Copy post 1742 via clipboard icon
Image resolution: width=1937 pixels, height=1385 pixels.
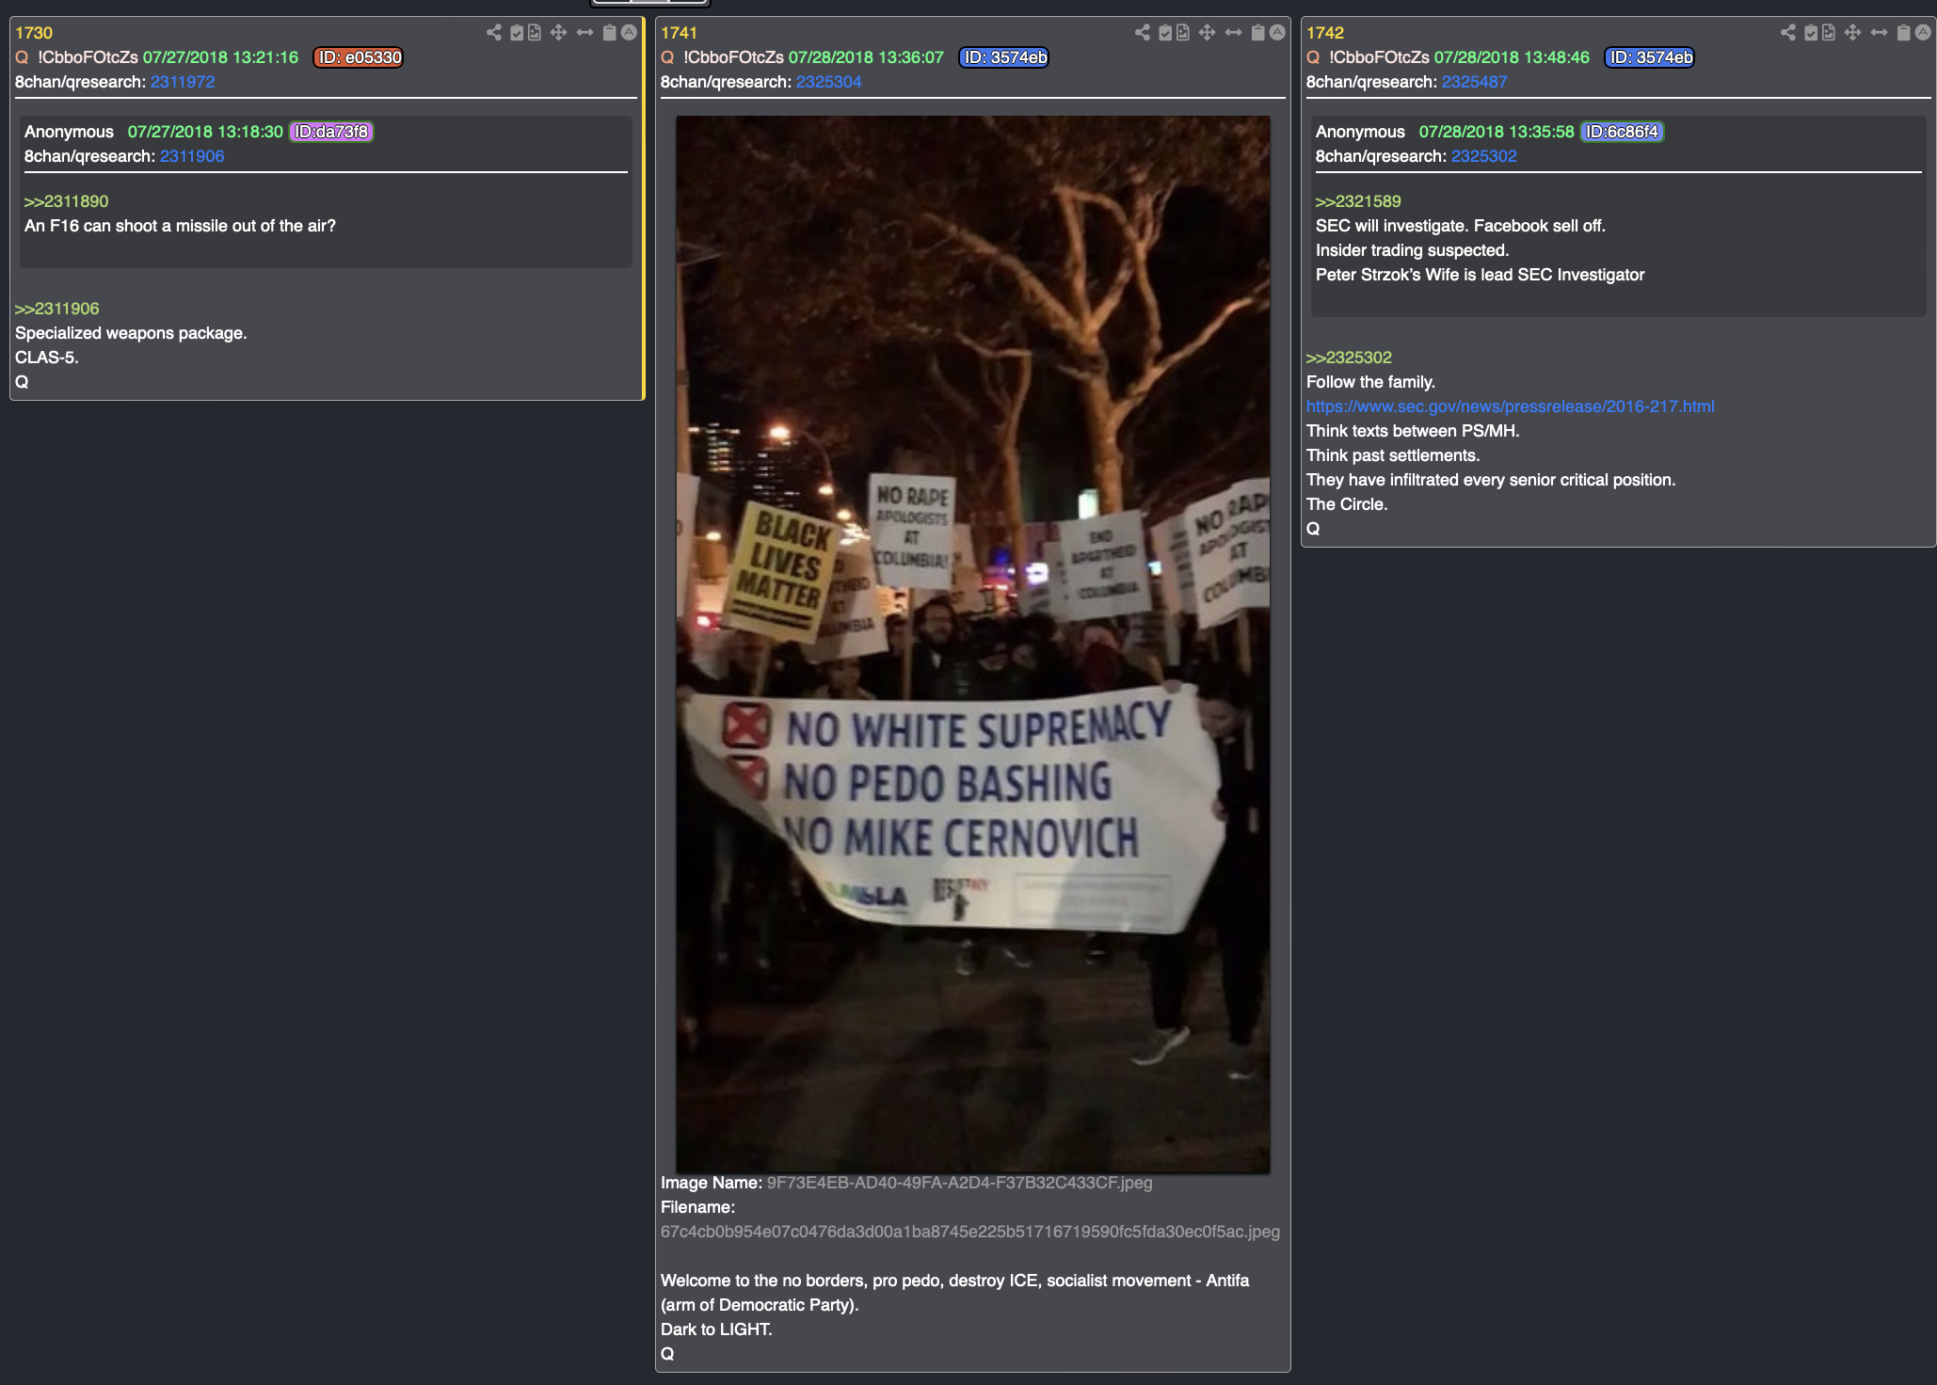click(1903, 33)
